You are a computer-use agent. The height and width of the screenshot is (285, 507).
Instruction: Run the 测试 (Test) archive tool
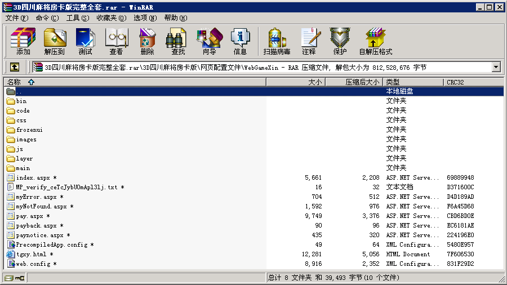[x=85, y=41]
